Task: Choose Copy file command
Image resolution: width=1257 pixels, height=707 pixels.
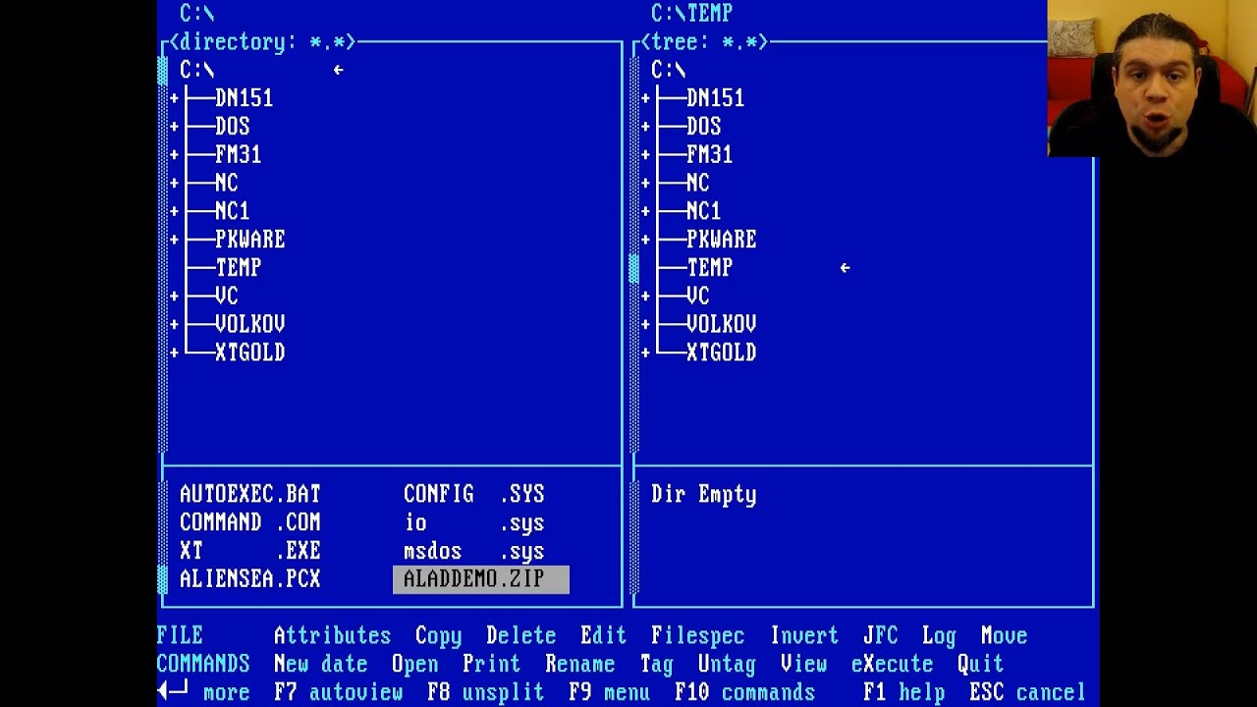Action: [438, 636]
